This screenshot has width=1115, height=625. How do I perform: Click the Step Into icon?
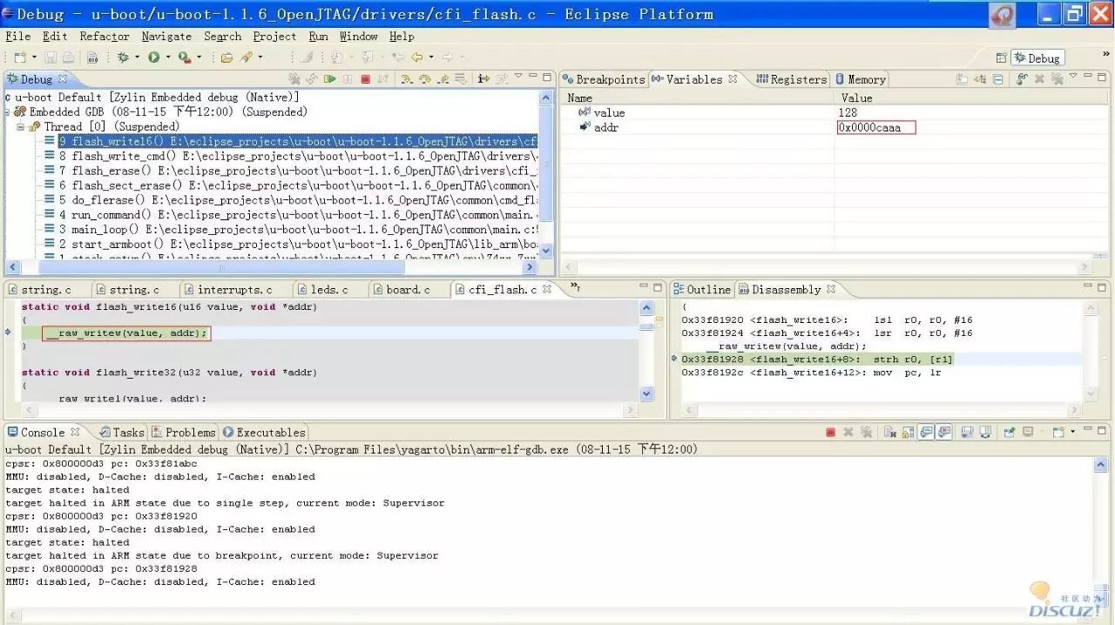(407, 79)
